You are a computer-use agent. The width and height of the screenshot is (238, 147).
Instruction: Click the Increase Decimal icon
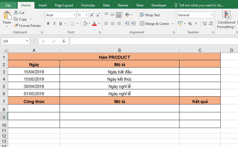coord(204,24)
